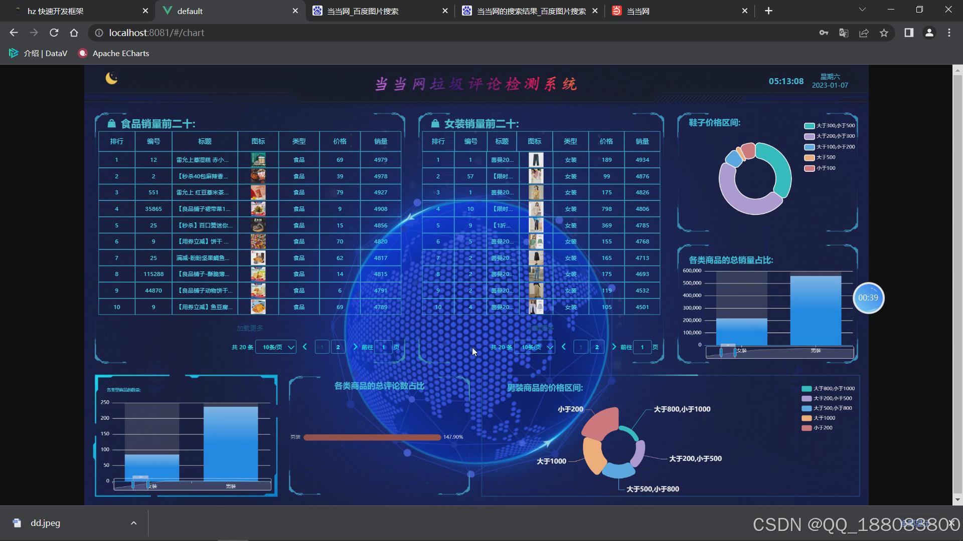This screenshot has height=541, width=963.
Task: Go to page 2 of food table
Action: pos(338,347)
